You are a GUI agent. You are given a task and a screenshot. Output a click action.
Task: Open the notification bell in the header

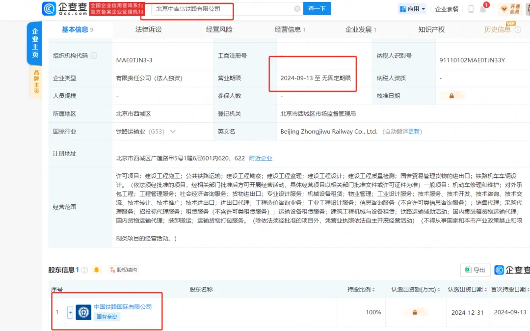483,9
